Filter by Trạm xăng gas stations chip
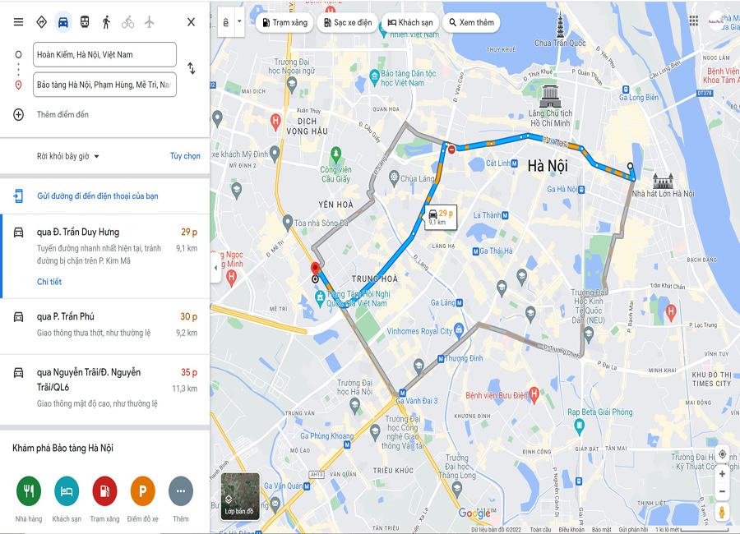The width and height of the screenshot is (740, 534). point(284,23)
